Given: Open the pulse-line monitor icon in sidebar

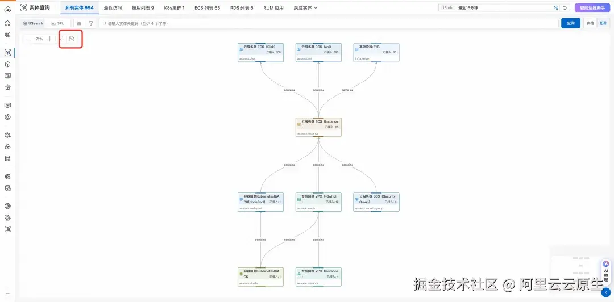Looking at the screenshot, I should point(7,105).
